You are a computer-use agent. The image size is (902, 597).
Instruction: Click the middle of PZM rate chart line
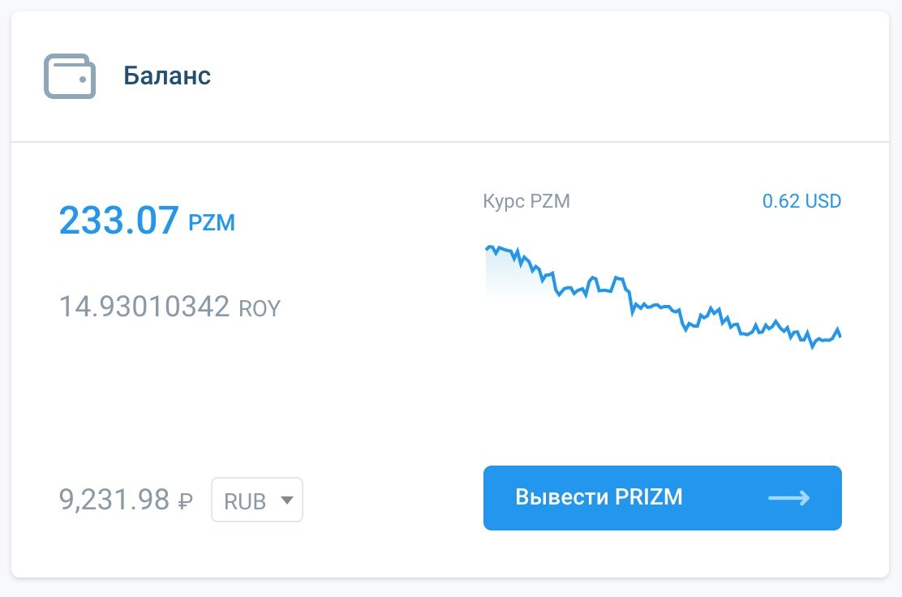click(x=663, y=307)
